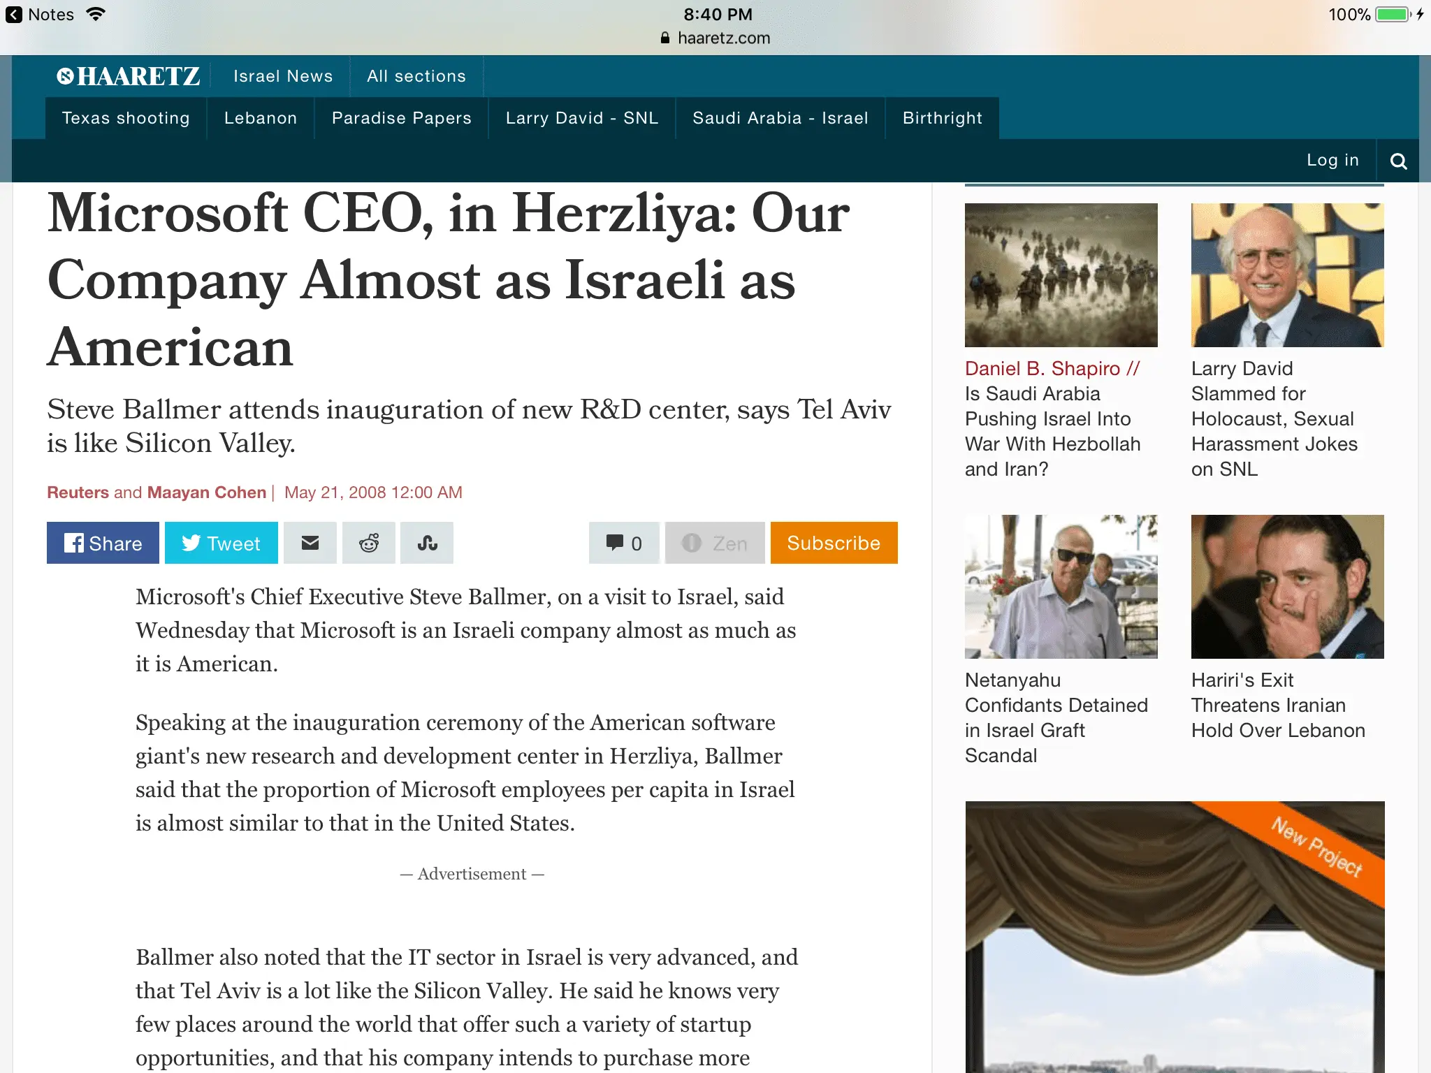
Task: Go to the Texas shooting topic
Action: [126, 118]
